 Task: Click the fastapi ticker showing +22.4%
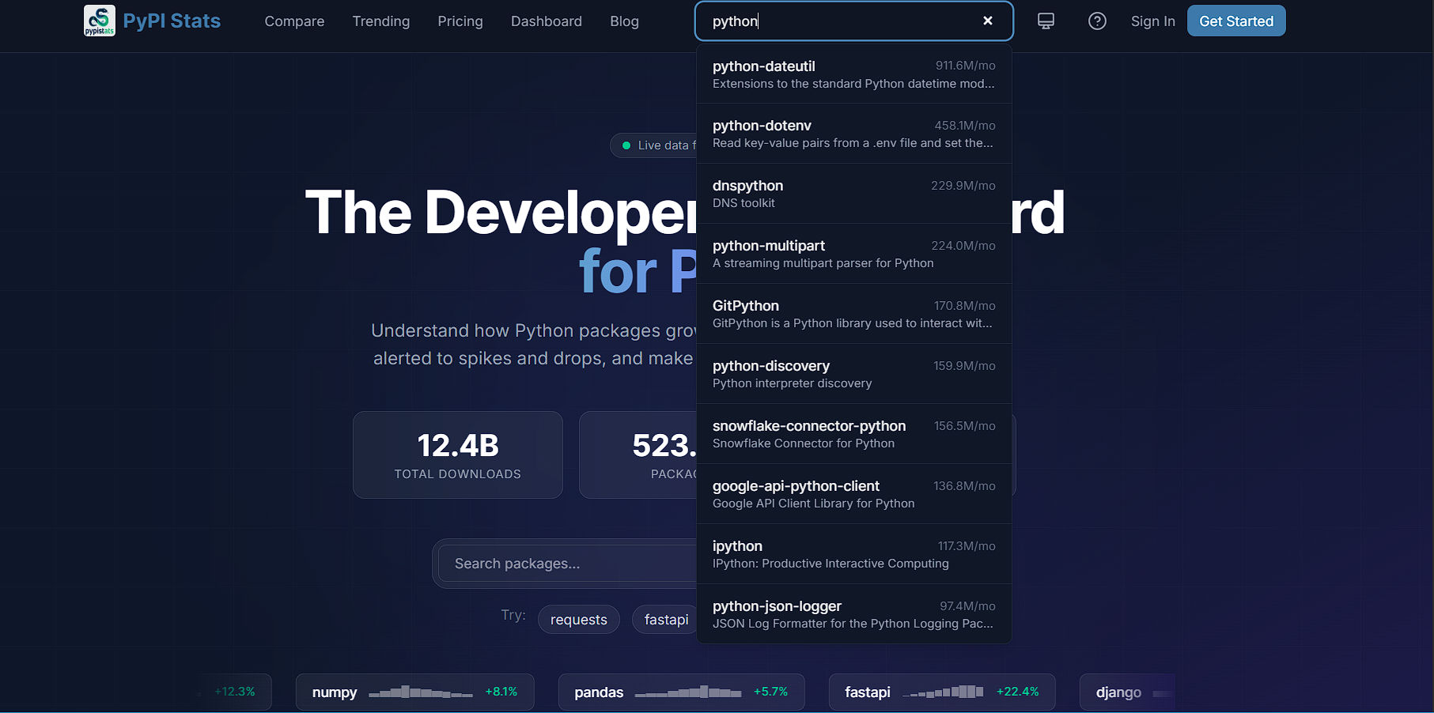[941, 692]
